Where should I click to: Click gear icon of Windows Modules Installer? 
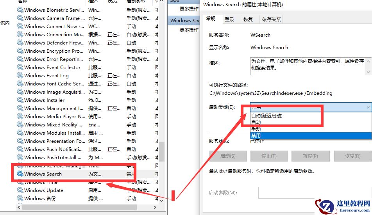(20, 133)
